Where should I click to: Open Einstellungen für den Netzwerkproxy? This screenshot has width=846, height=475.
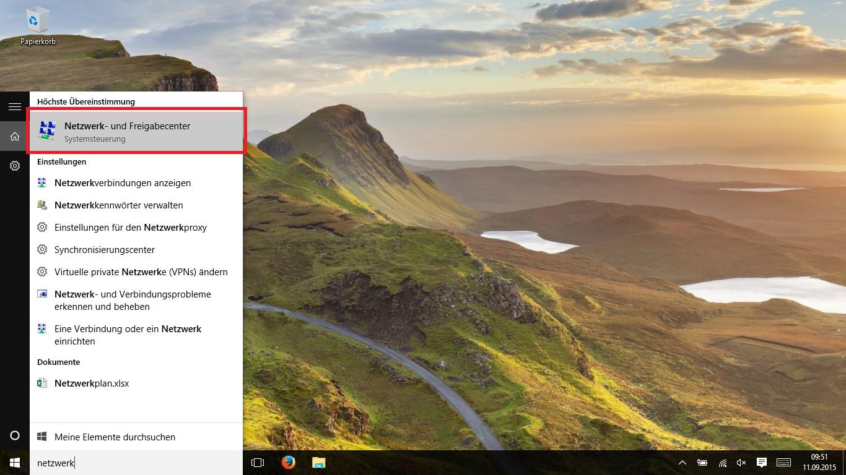136,228
